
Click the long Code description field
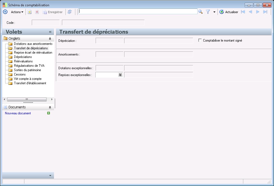coord(103,22)
